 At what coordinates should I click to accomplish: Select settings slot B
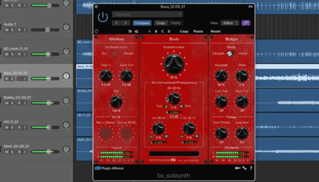(156, 31)
